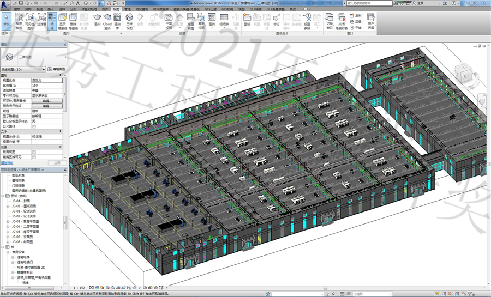The height and width of the screenshot is (297, 491).
Task: Toggle 裁剪区域可见 (Crop Region Visible) checkbox
Action: point(34,157)
